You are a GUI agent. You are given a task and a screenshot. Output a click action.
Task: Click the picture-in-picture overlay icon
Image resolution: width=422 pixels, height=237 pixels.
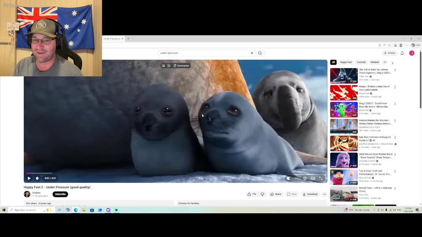pos(163,66)
